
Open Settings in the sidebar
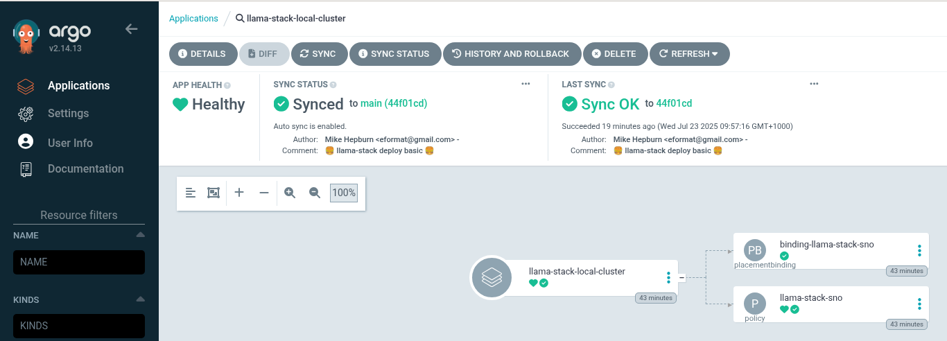point(68,114)
